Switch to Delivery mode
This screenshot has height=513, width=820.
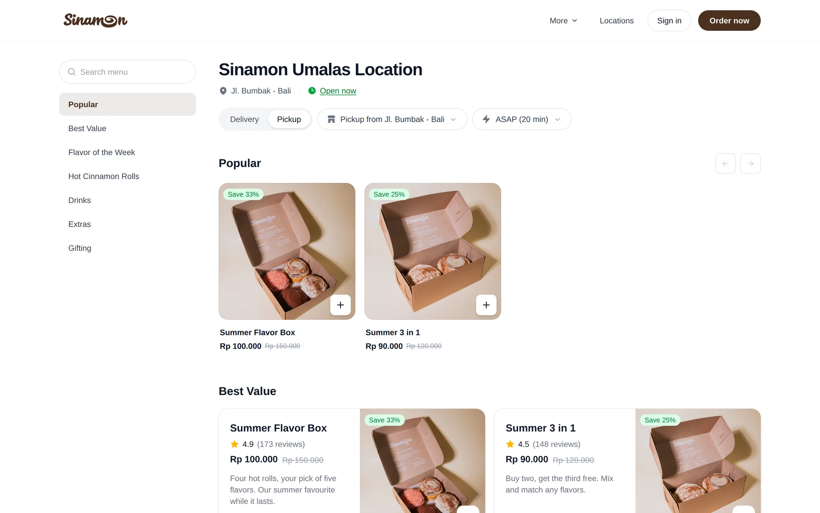pyautogui.click(x=244, y=119)
